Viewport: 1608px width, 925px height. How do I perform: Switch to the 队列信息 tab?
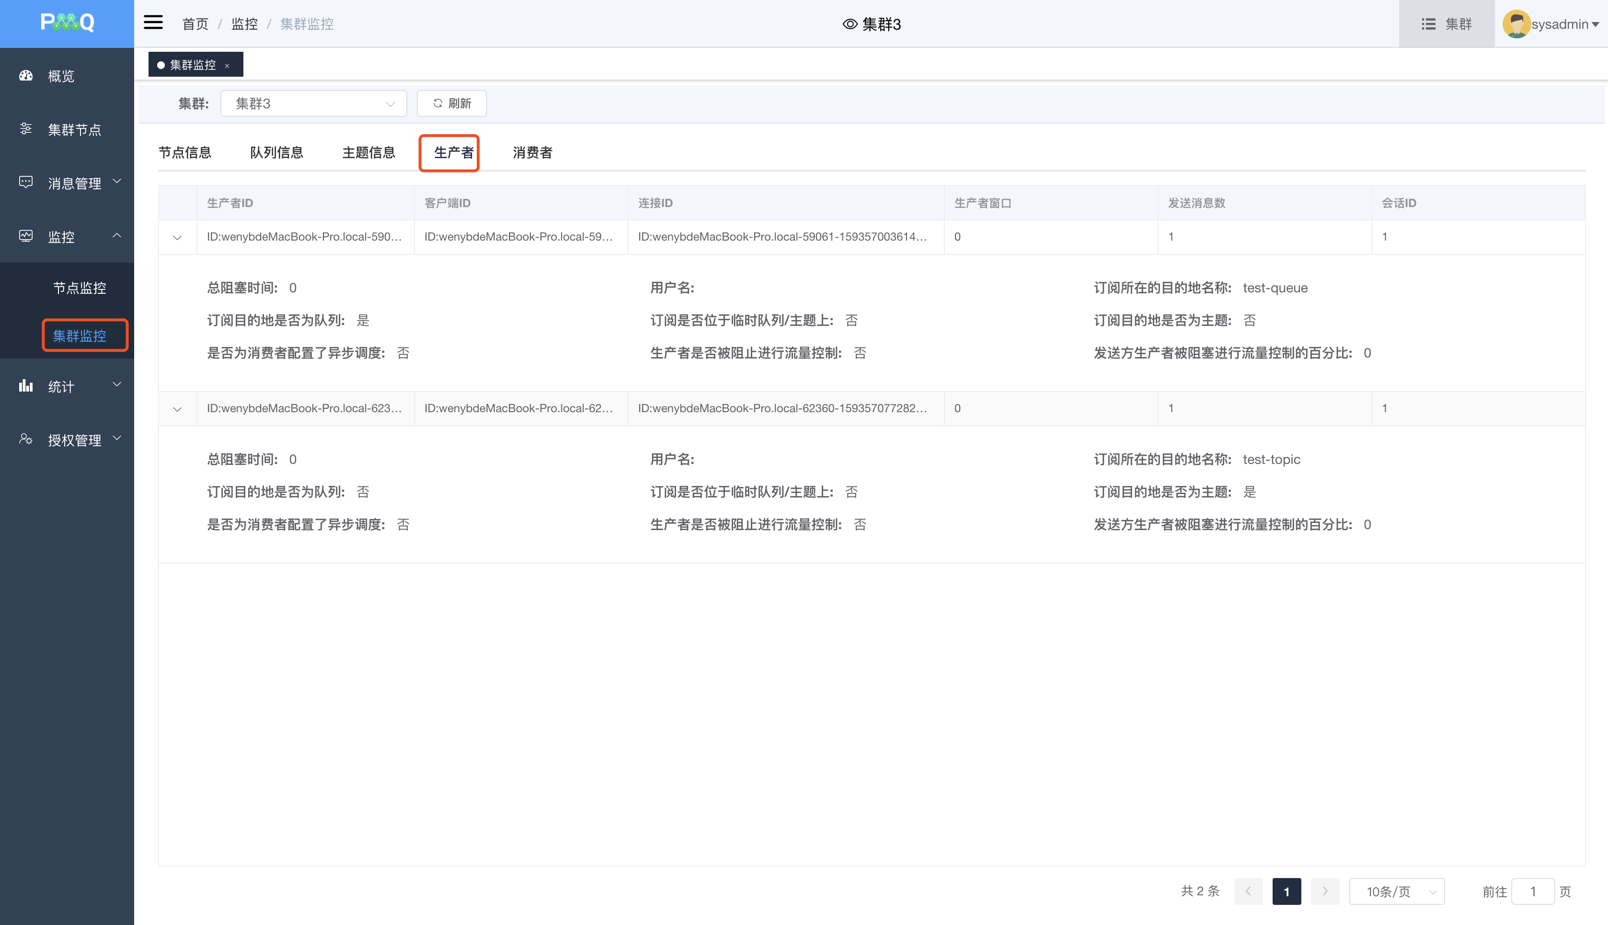[276, 152]
